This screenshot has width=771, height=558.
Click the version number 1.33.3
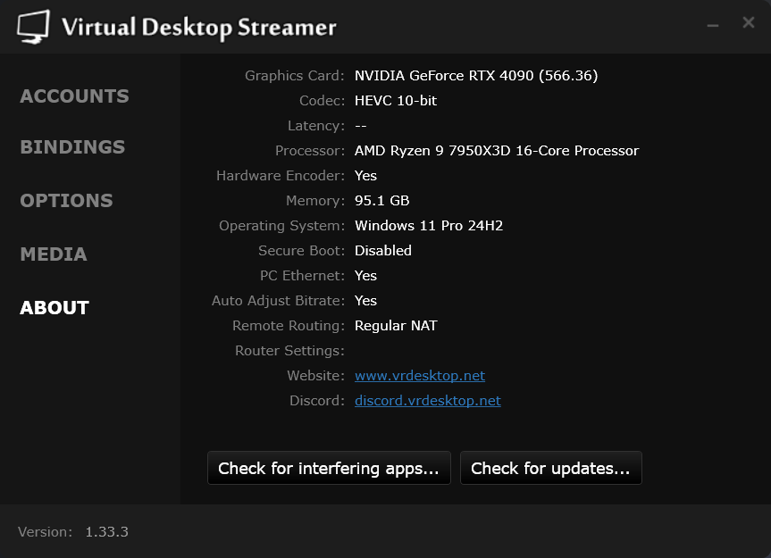[x=107, y=531]
